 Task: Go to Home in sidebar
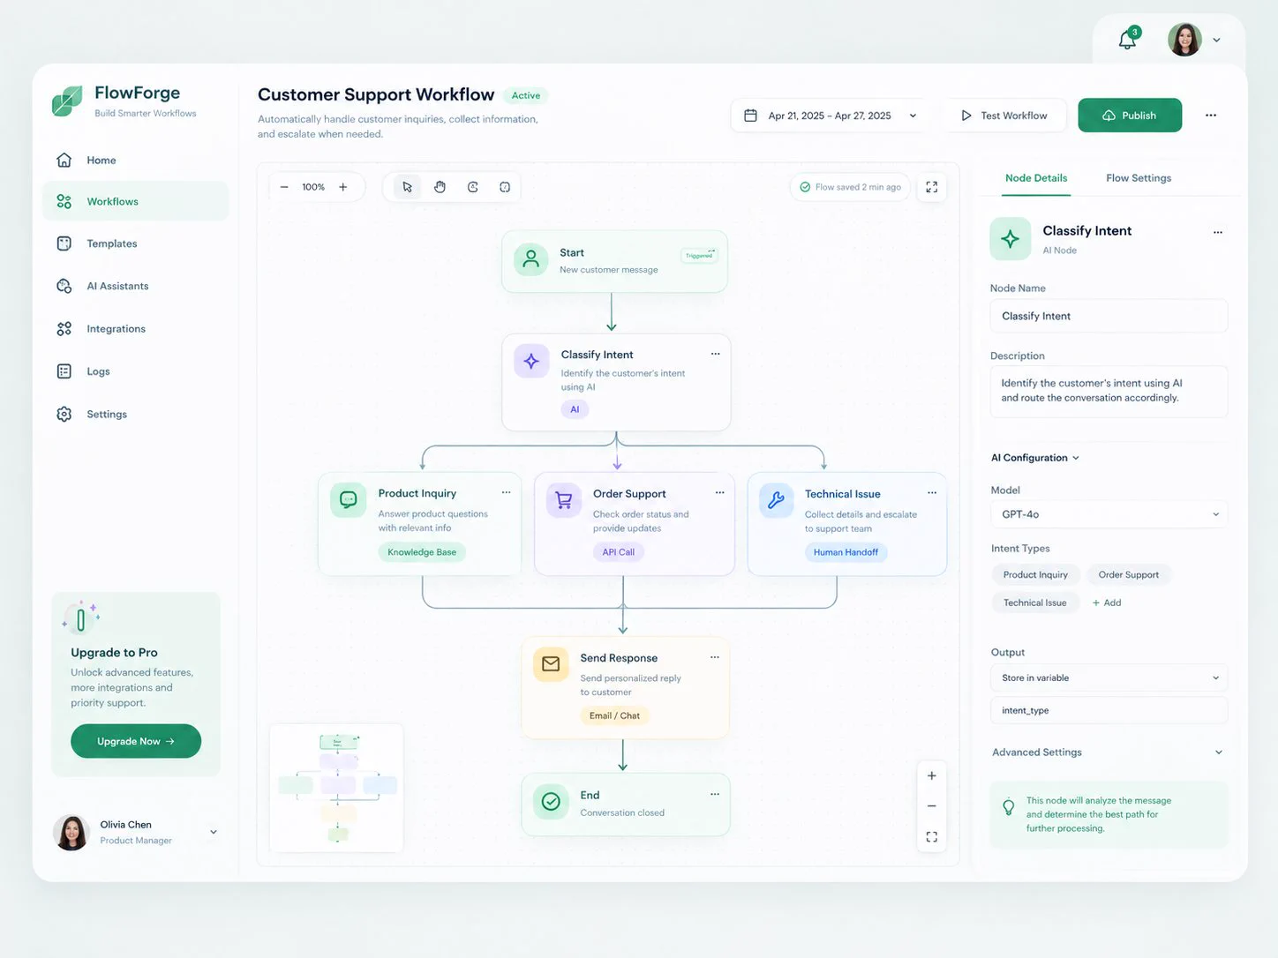pyautogui.click(x=135, y=161)
